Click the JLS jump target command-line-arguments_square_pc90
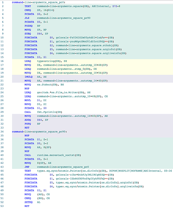 64,18
